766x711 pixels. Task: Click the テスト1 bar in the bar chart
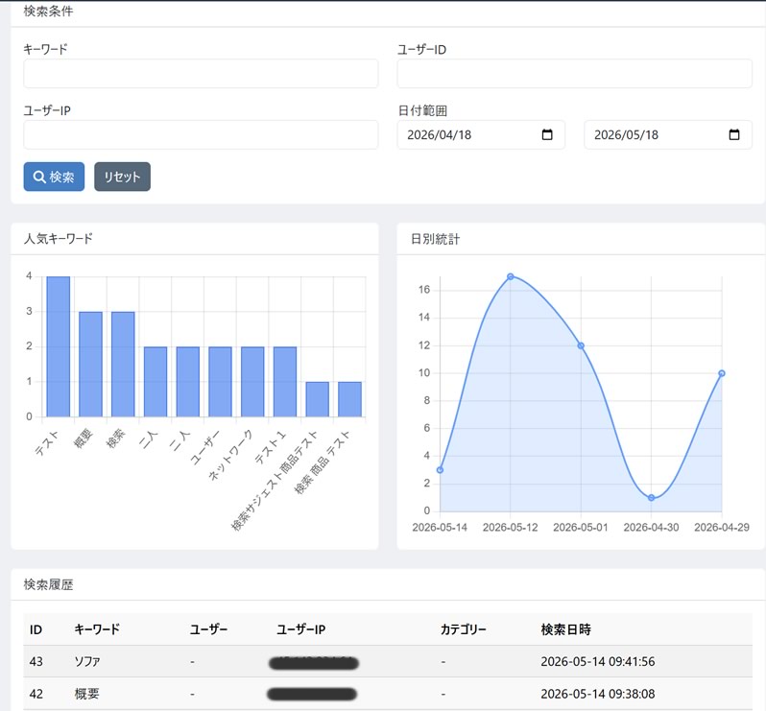[285, 382]
